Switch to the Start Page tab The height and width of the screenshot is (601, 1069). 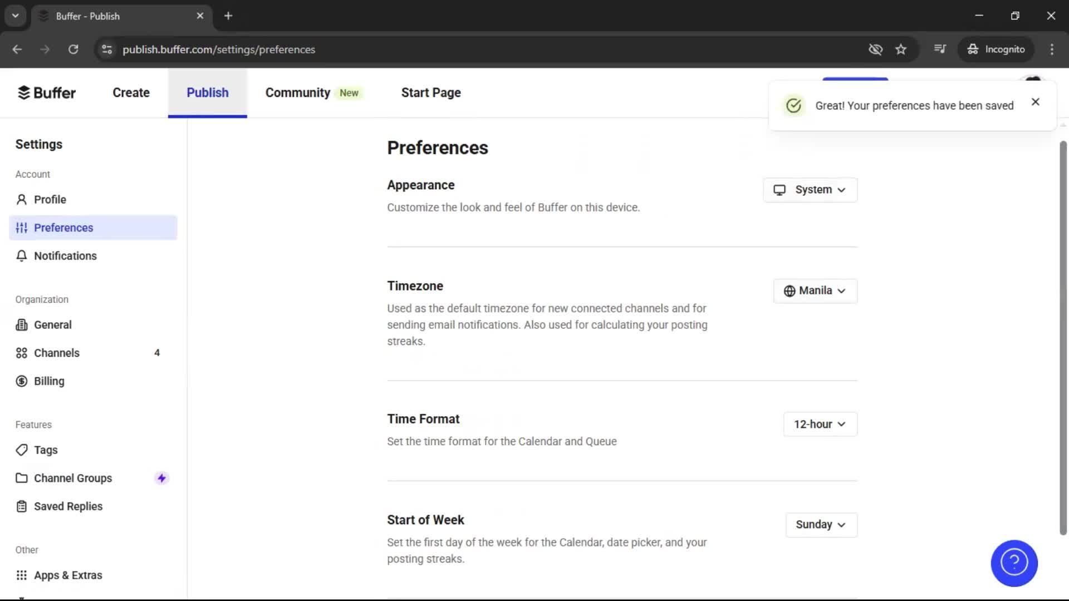pyautogui.click(x=430, y=92)
